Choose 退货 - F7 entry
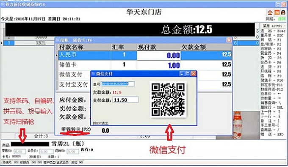The image size is (288, 167). point(271,67)
